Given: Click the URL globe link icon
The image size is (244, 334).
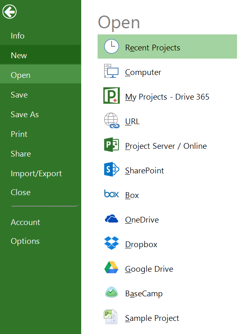Looking at the screenshot, I should coord(112,120).
